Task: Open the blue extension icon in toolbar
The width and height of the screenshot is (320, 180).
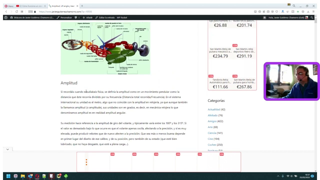Action: (283, 12)
